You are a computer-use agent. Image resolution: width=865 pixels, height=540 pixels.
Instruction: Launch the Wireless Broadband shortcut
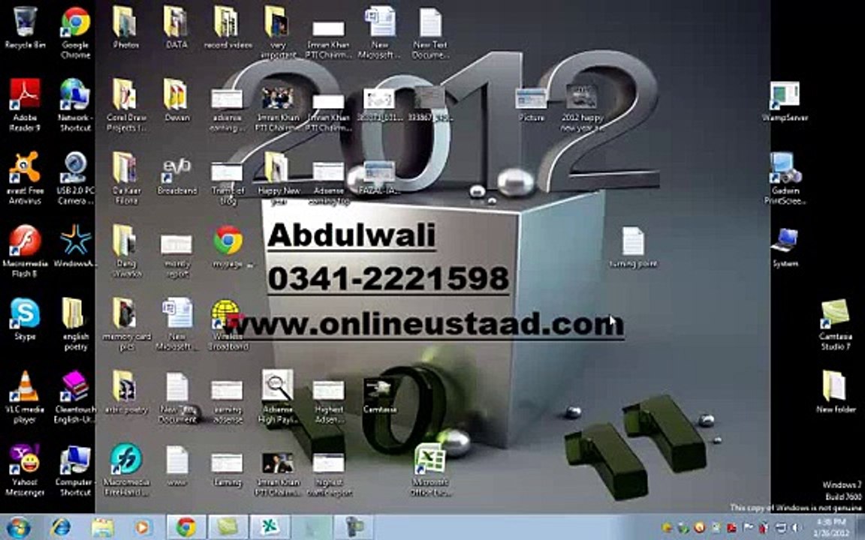[x=228, y=324]
